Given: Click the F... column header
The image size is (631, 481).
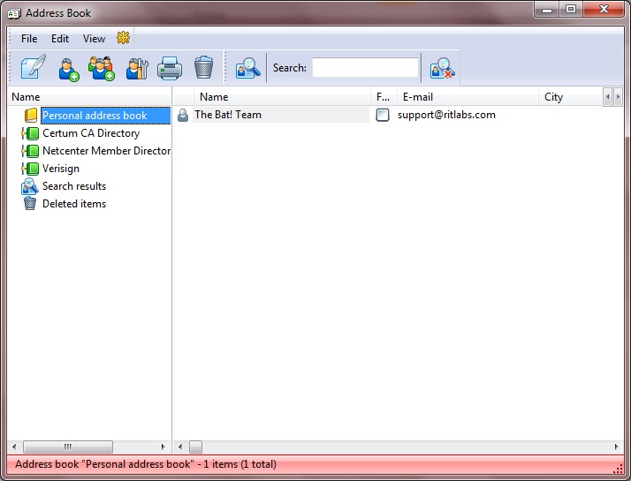Looking at the screenshot, I should (x=384, y=97).
